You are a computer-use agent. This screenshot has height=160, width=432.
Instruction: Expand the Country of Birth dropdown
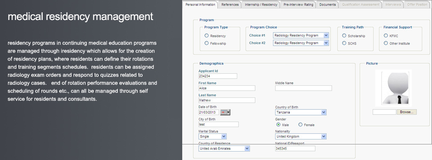301,112
